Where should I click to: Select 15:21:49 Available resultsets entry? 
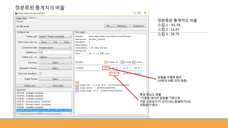coord(30,93)
